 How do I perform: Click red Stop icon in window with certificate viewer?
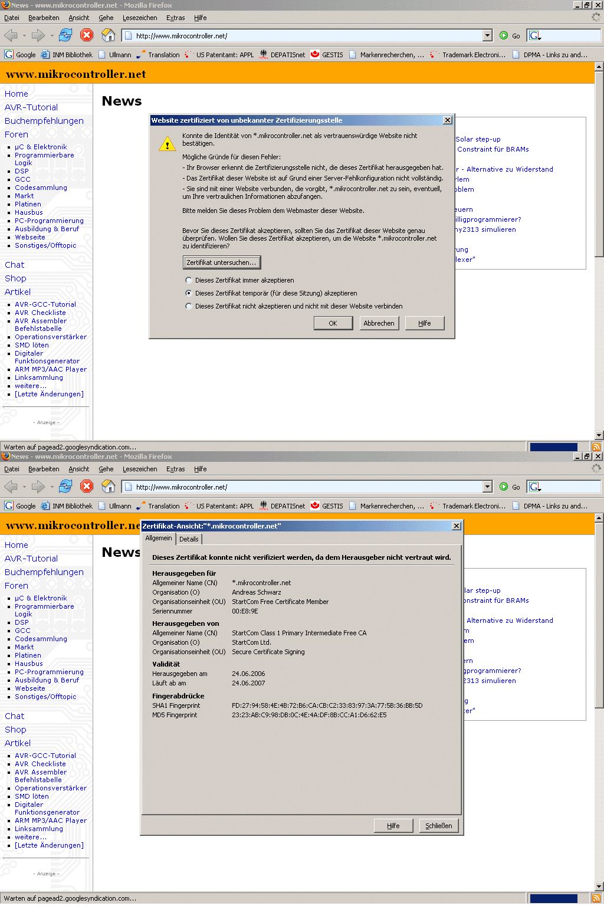point(87,487)
